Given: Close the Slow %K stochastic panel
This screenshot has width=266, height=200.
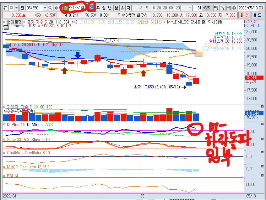Looking at the screenshot, I should [x=262, y=139].
